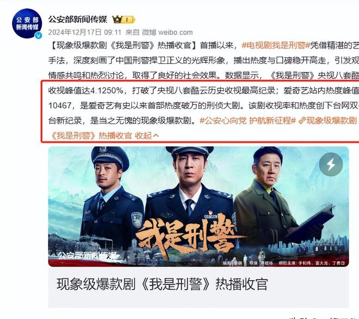Click the collapse chevron after 收起
The width and height of the screenshot is (359, 319).
click(x=156, y=136)
